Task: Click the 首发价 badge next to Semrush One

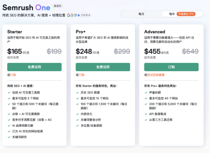Action: click(58, 6)
